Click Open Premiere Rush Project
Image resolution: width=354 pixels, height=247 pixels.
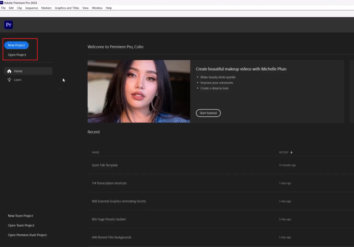[x=27, y=235]
